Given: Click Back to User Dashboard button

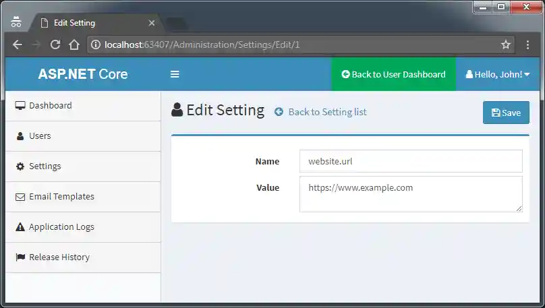Looking at the screenshot, I should (x=393, y=74).
